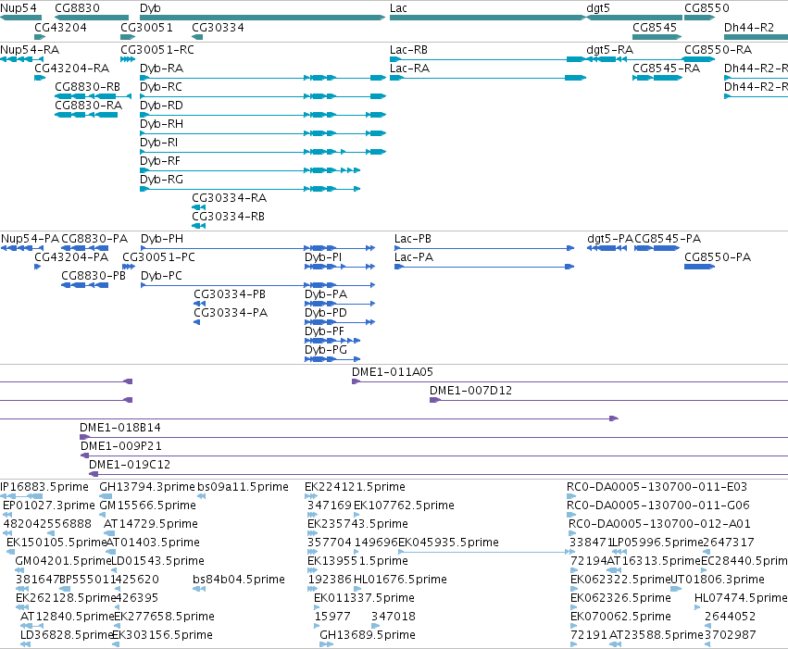Select the Nup54-RA transcript label

(x=30, y=50)
